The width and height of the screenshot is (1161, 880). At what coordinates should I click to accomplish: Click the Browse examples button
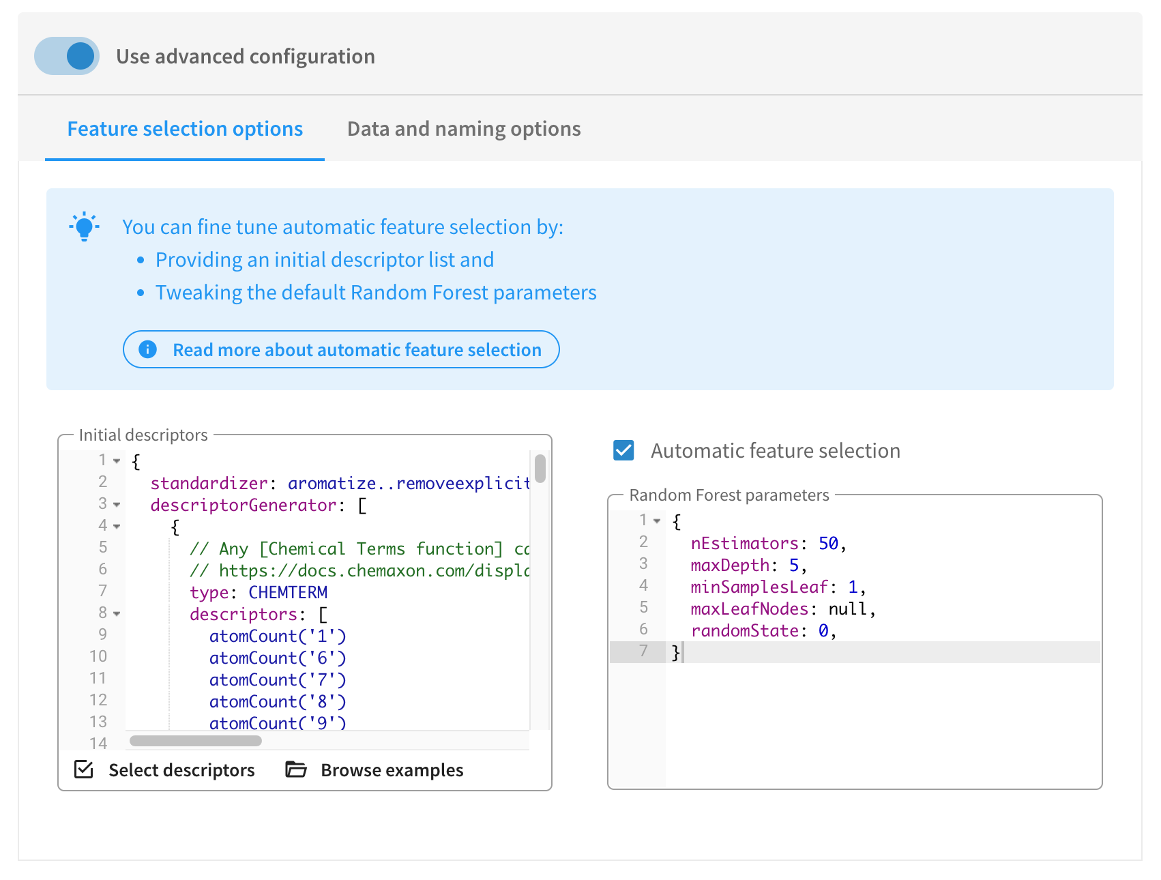coord(374,769)
